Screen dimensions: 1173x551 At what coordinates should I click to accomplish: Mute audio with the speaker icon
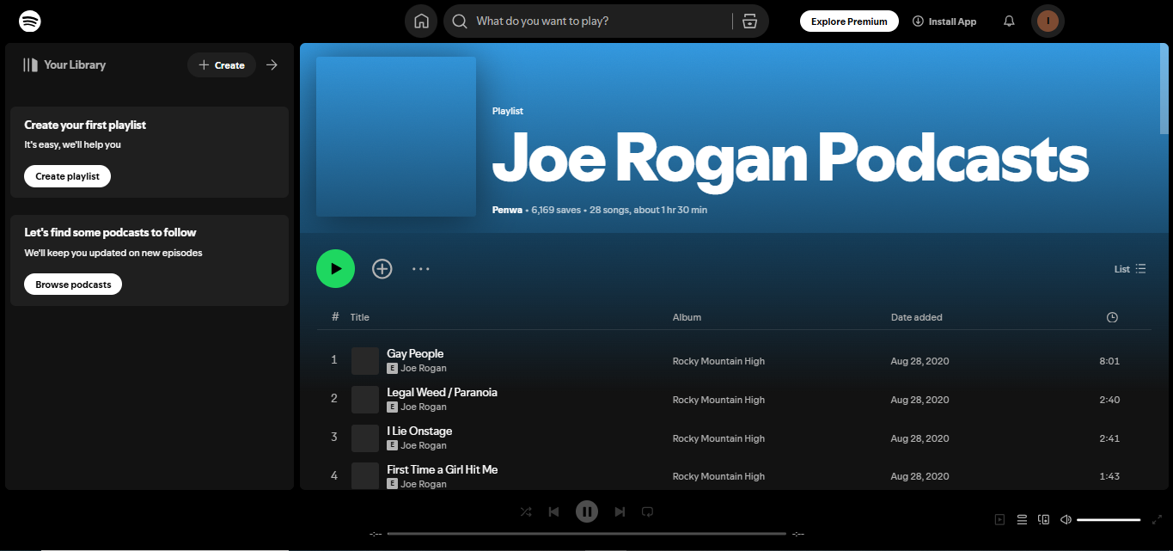[1066, 519]
